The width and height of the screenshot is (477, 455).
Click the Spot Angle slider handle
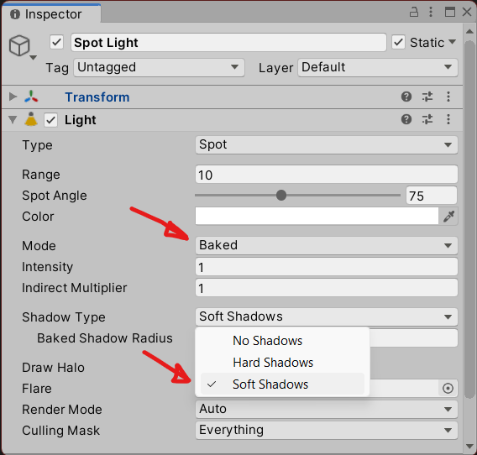281,196
